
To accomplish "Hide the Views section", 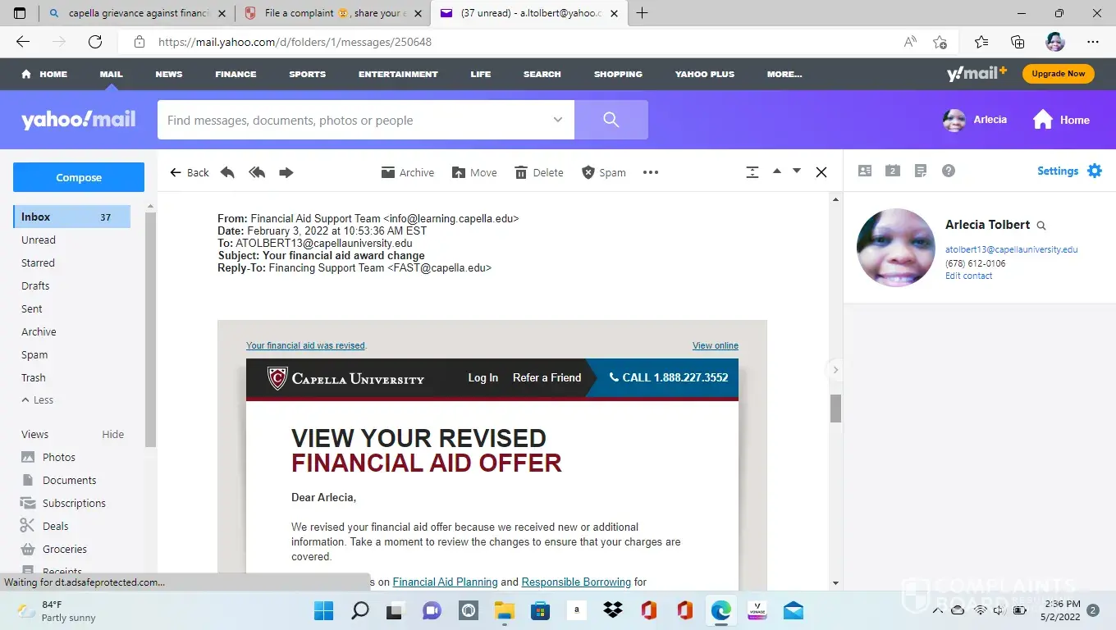I will (113, 434).
